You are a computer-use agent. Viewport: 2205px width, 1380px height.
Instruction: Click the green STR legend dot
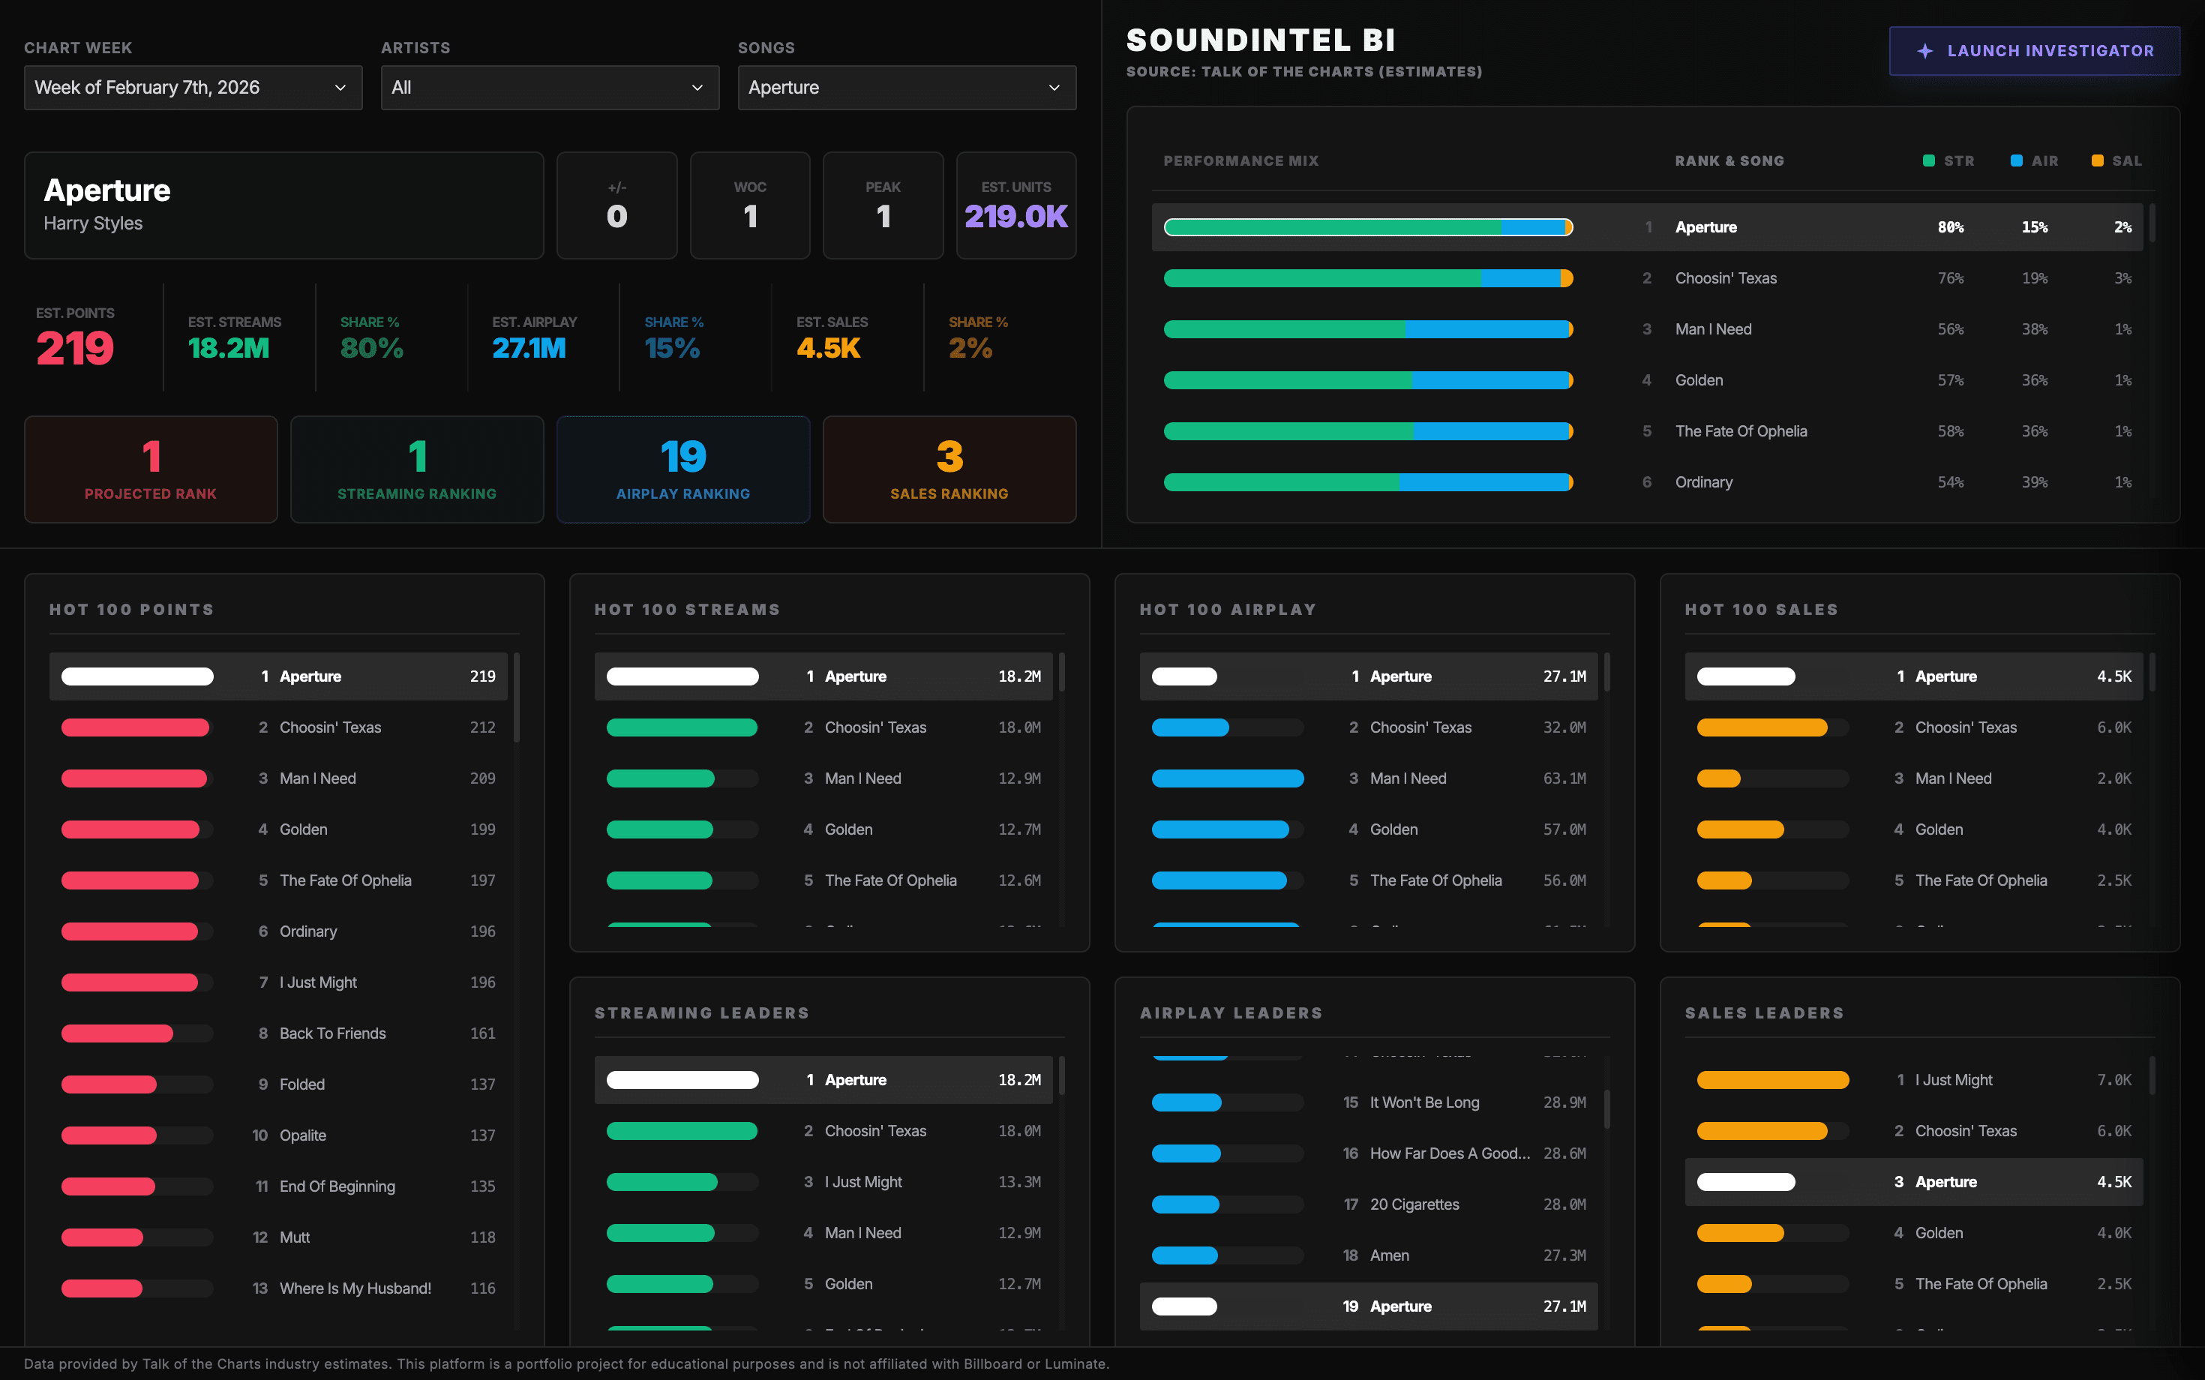point(1928,160)
